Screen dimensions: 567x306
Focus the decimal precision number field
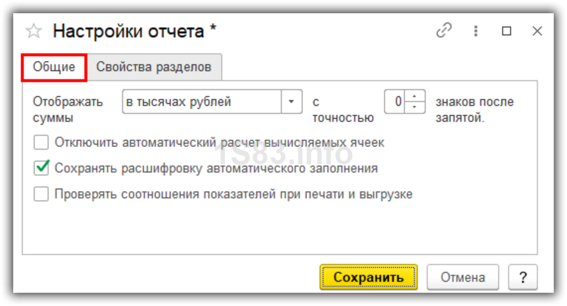tap(396, 102)
